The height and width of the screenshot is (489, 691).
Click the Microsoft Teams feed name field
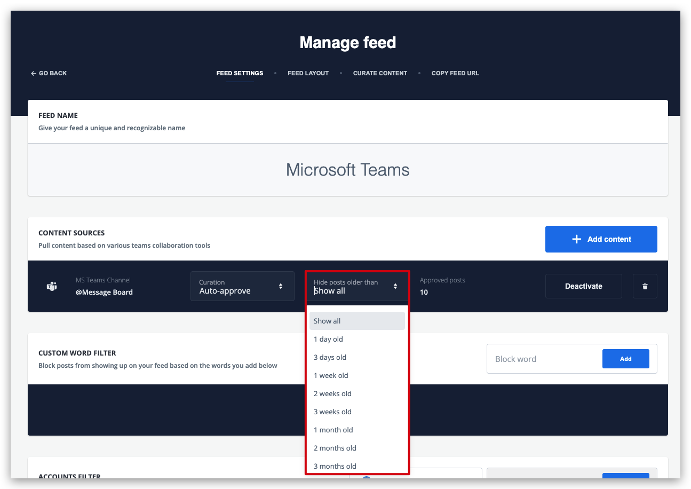[348, 170]
